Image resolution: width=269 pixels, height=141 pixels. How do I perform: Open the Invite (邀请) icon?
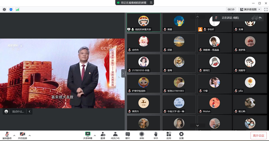[103, 134]
